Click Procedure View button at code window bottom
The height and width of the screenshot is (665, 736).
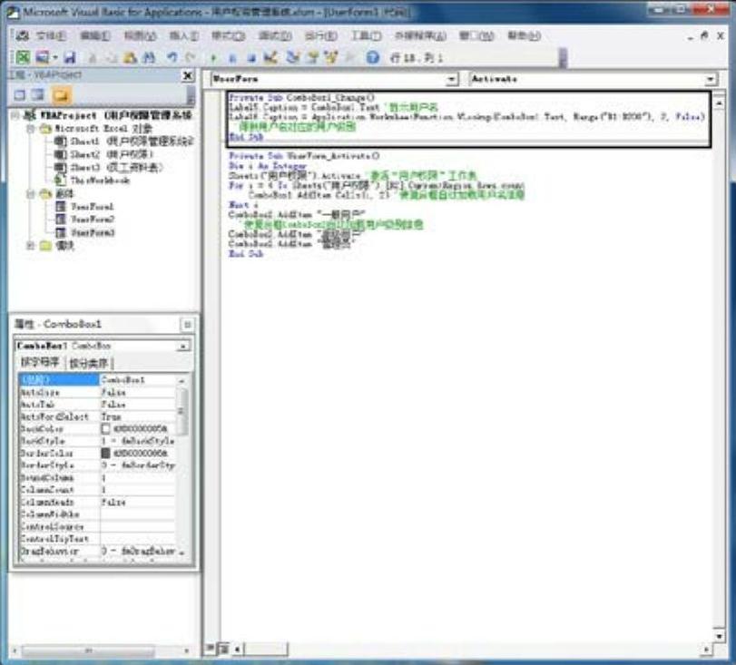click(211, 650)
